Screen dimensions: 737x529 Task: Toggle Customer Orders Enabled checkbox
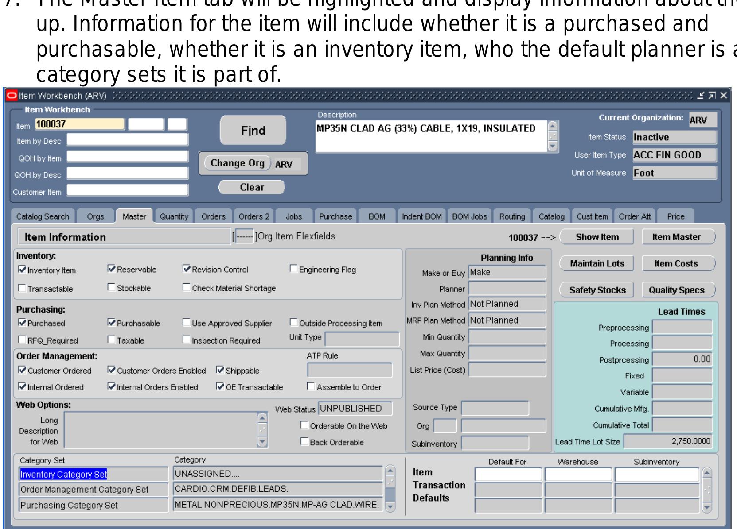[x=112, y=370]
